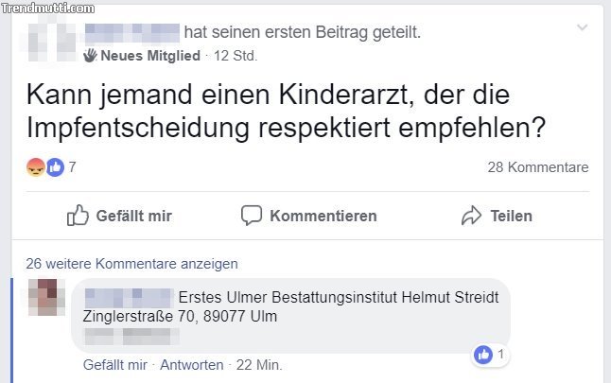Reply using the Antworten link
Screen dimensions: 611x383
point(192,365)
